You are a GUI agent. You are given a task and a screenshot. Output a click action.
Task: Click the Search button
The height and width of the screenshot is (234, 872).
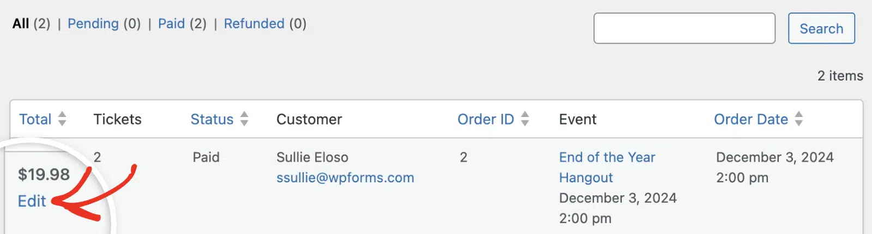click(821, 28)
